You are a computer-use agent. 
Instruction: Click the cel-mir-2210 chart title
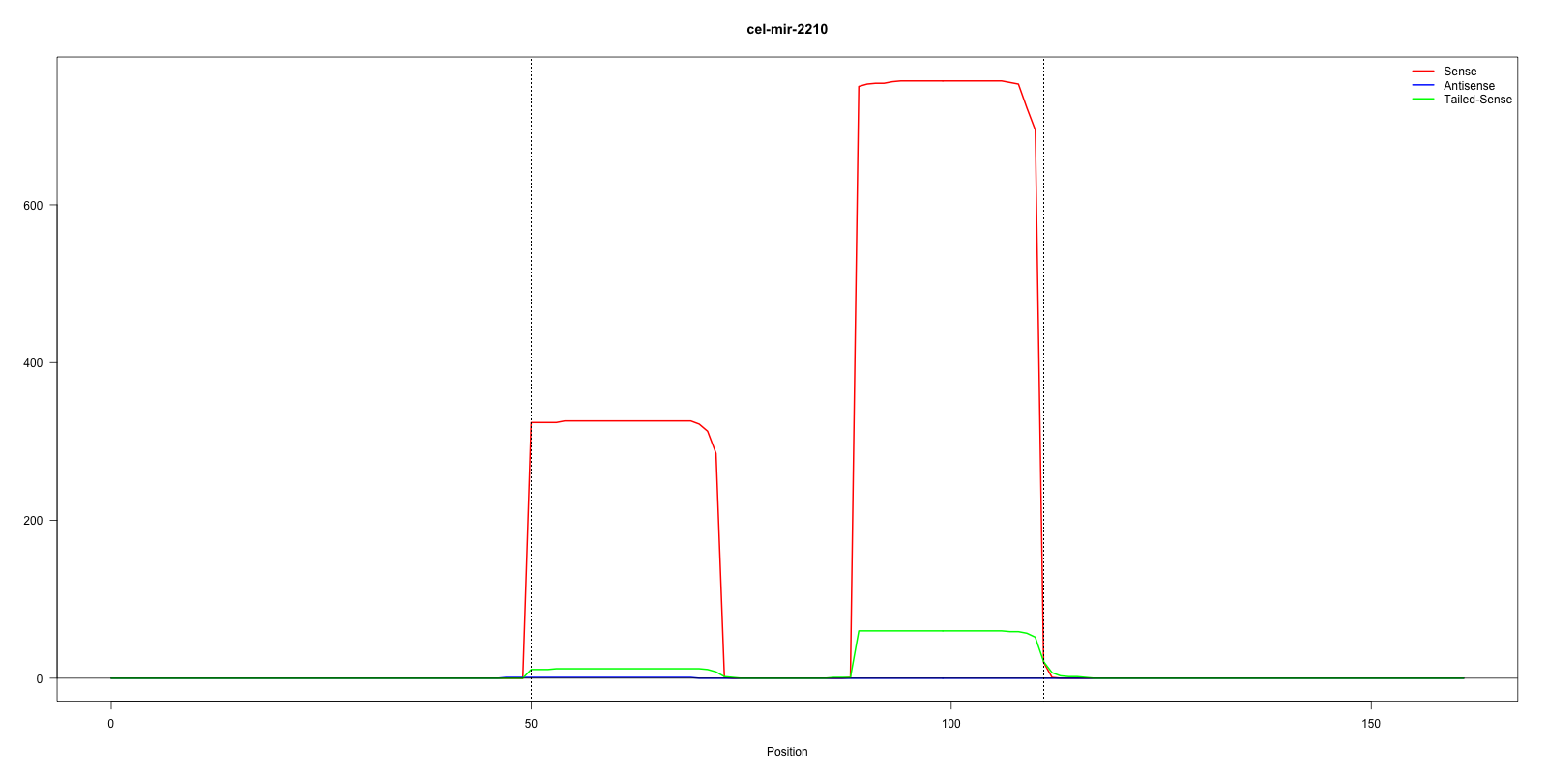click(786, 29)
